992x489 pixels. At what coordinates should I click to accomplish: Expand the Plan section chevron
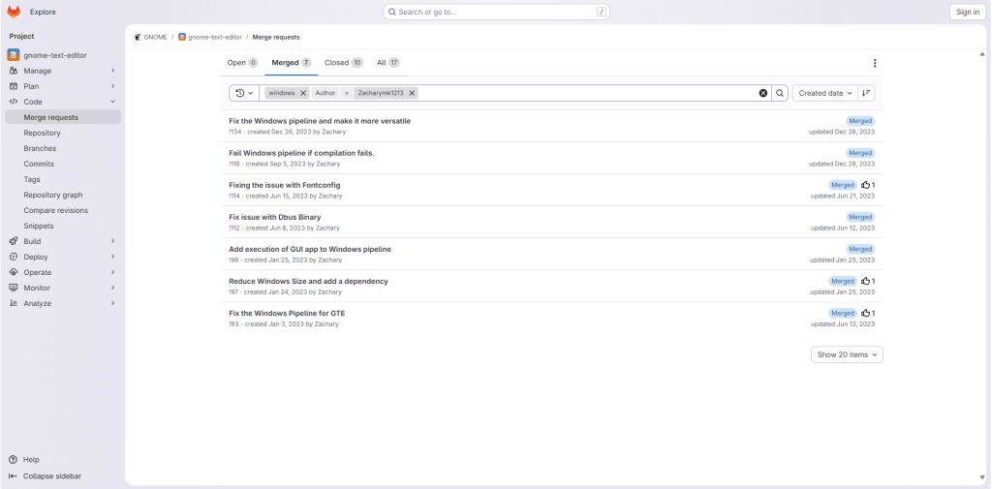coord(112,86)
